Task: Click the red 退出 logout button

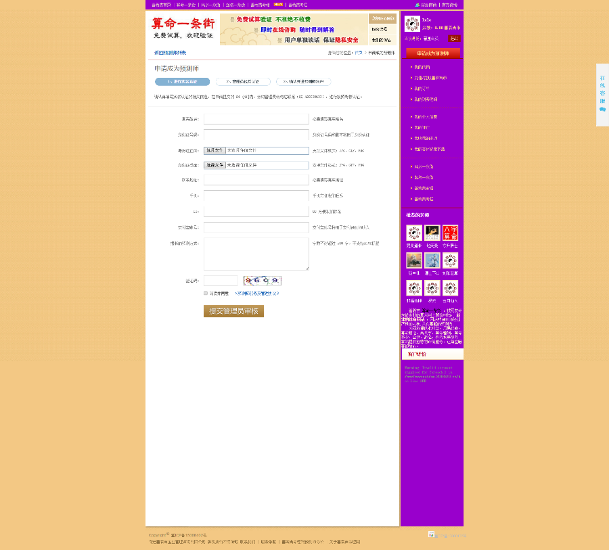Action: (454, 39)
